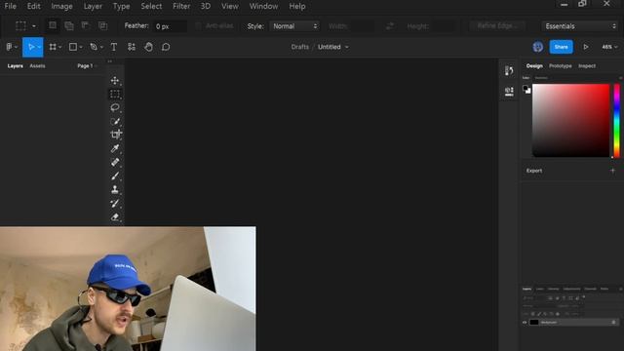This screenshot has height=351, width=624.
Task: Click the foreground/background color swatches
Action: click(x=526, y=89)
